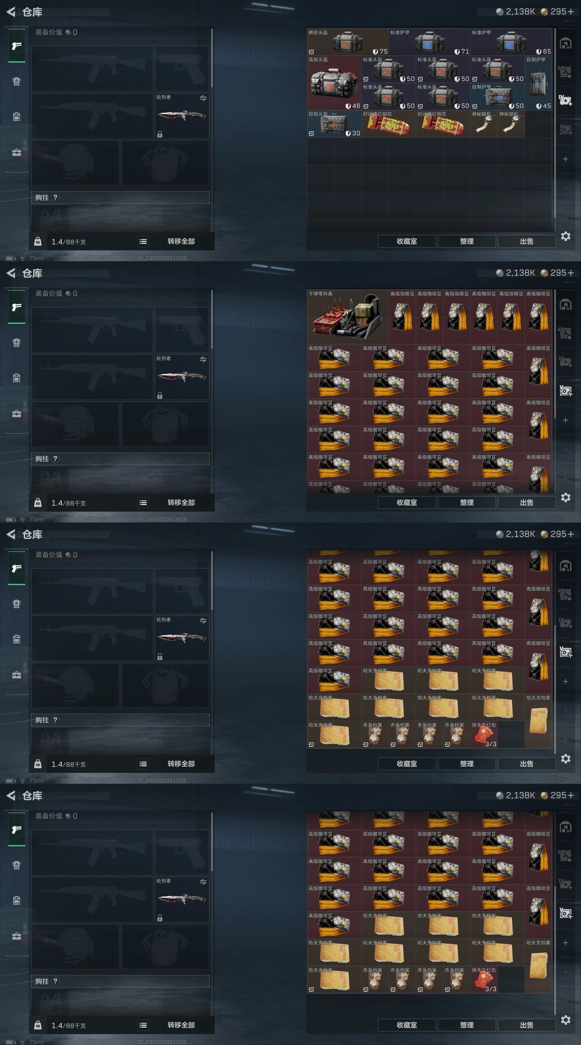Select the V safe-box icon beside 子弹零件高 grid

pyautogui.click(x=565, y=391)
